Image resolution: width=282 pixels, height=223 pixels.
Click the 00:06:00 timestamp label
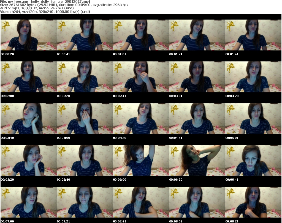(120, 180)
